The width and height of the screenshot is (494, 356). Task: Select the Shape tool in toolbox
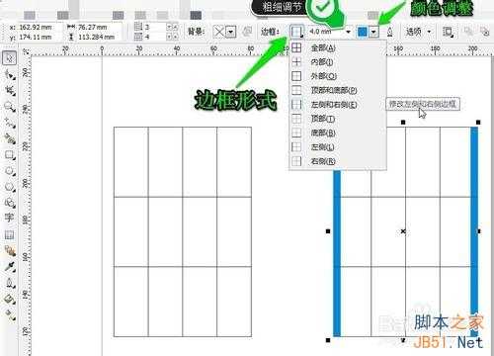tap(10, 74)
